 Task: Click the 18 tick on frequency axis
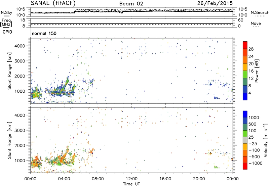23,20
